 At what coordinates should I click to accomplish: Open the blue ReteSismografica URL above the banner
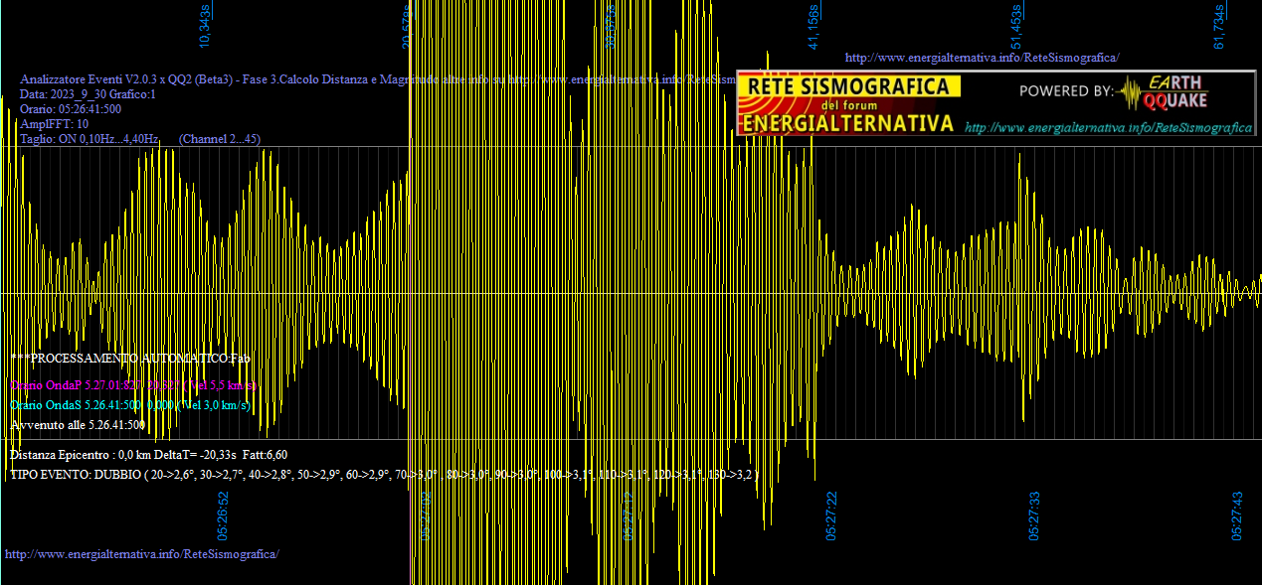click(982, 58)
